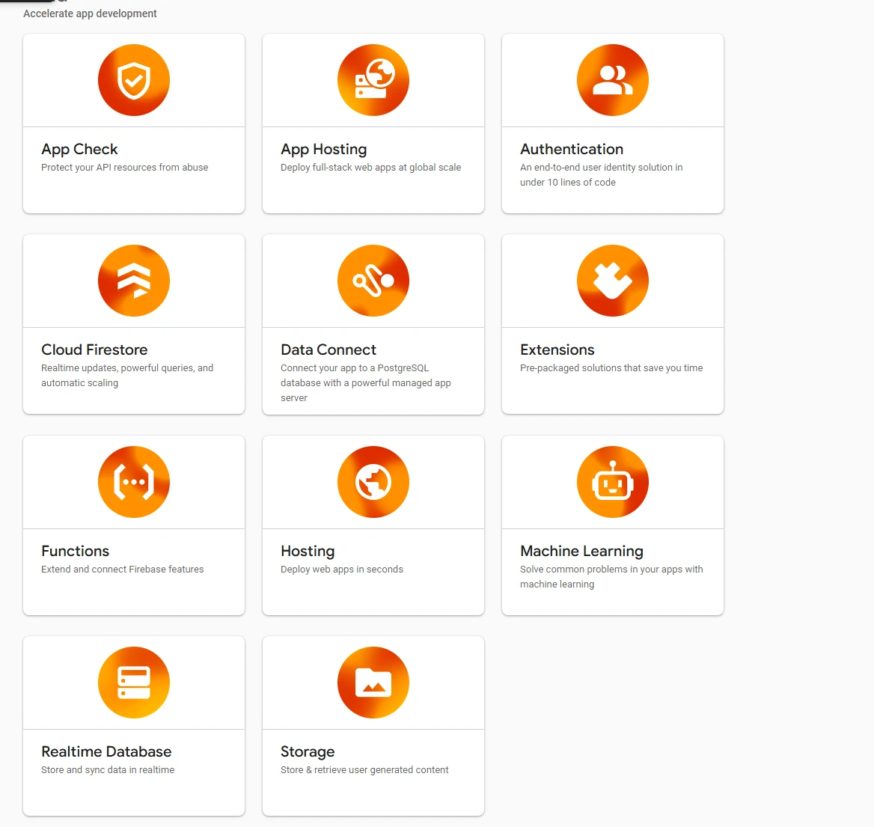Viewport: 874px width, 827px height.
Task: Click 'Protect your API resources from abuse'
Action: (125, 168)
